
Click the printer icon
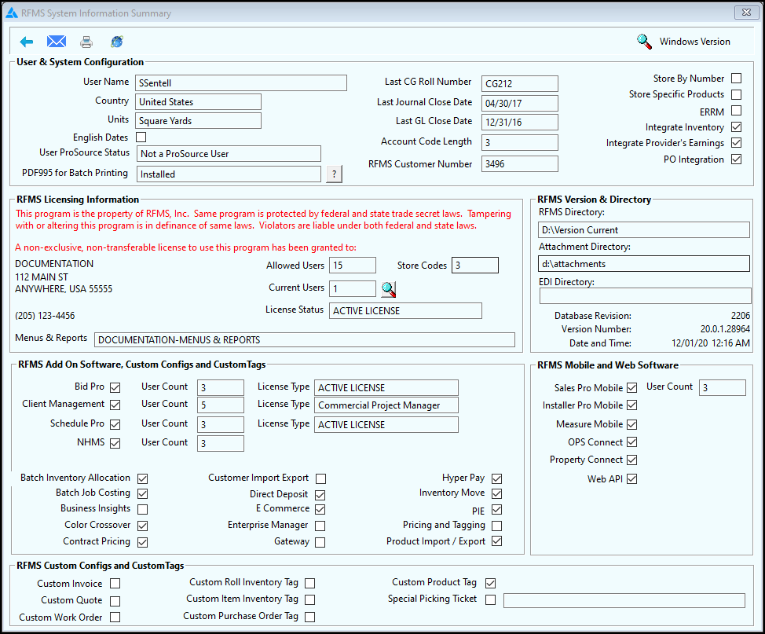tap(86, 42)
